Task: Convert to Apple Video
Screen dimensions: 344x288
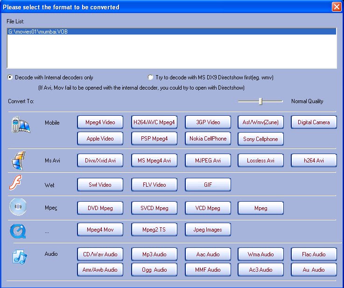Action: (100, 139)
